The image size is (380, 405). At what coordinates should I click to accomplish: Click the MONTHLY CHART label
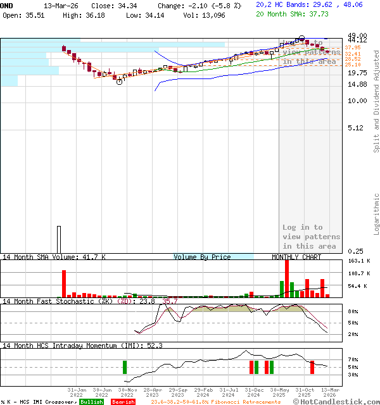[x=296, y=257]
